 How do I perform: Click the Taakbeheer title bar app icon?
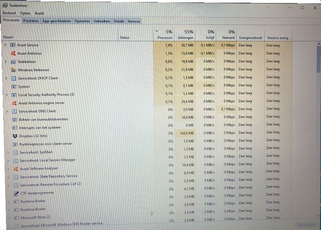point(5,6)
